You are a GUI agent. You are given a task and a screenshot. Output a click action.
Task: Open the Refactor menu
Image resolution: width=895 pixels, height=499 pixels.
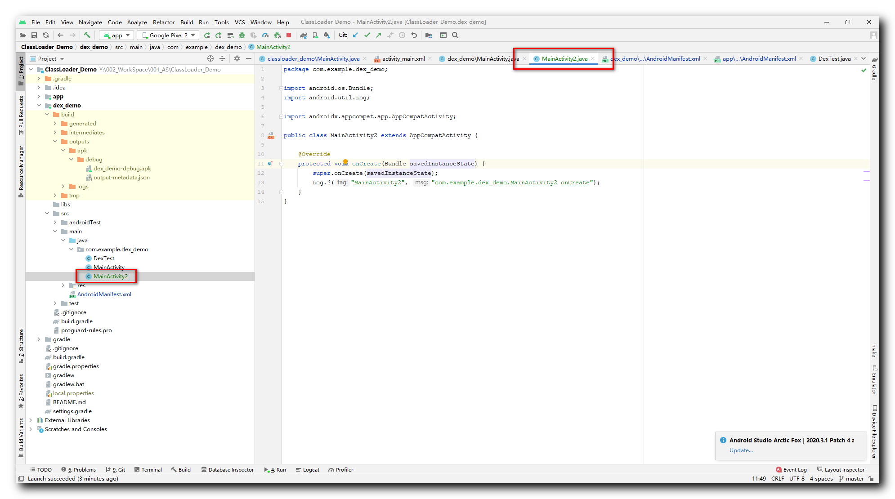point(163,22)
